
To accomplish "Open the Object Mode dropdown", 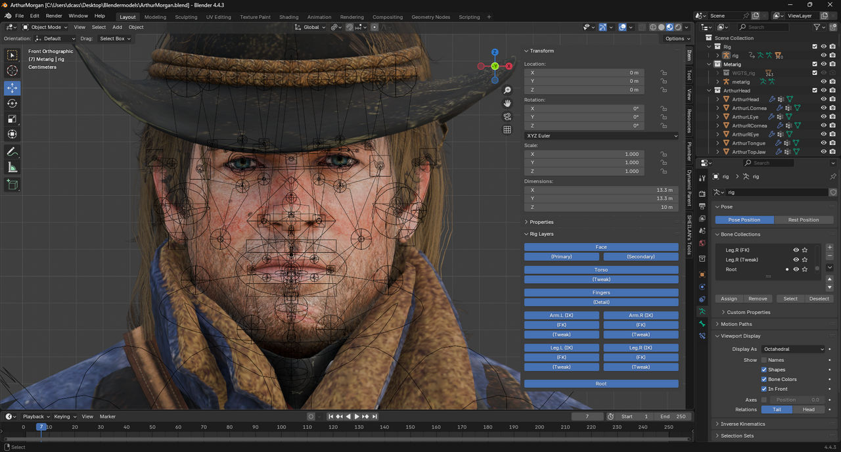I will (x=45, y=27).
